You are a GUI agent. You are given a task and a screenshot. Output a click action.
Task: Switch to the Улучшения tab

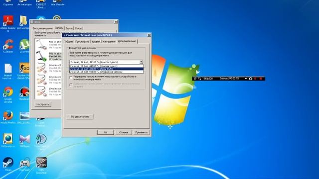(x=109, y=41)
